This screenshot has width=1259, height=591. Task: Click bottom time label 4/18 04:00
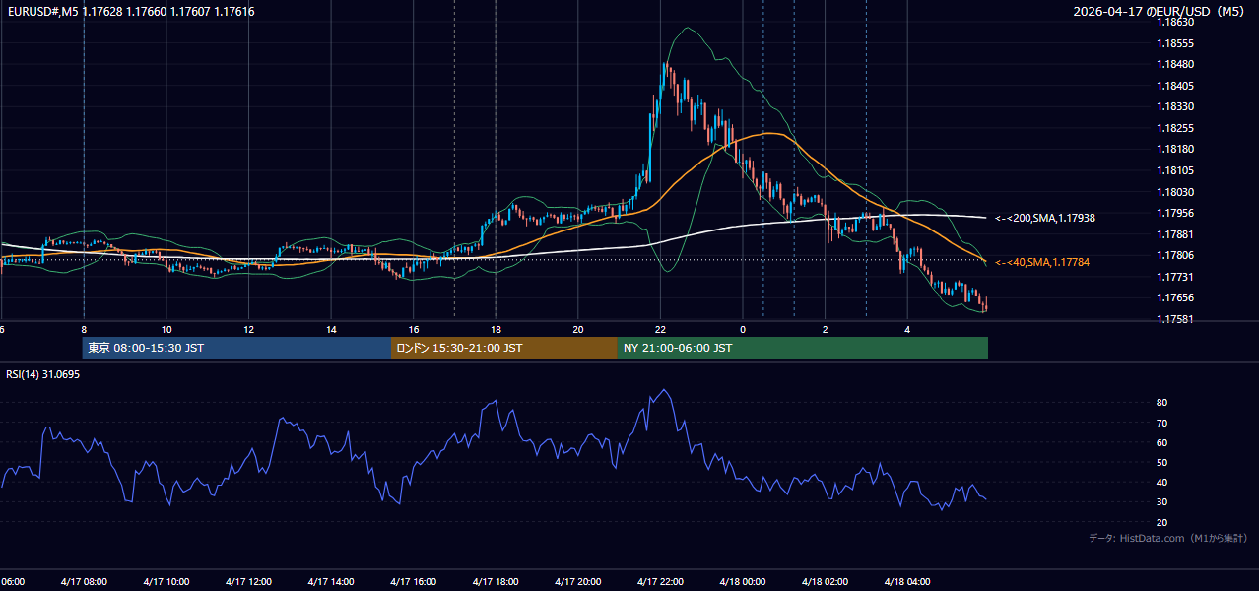907,582
